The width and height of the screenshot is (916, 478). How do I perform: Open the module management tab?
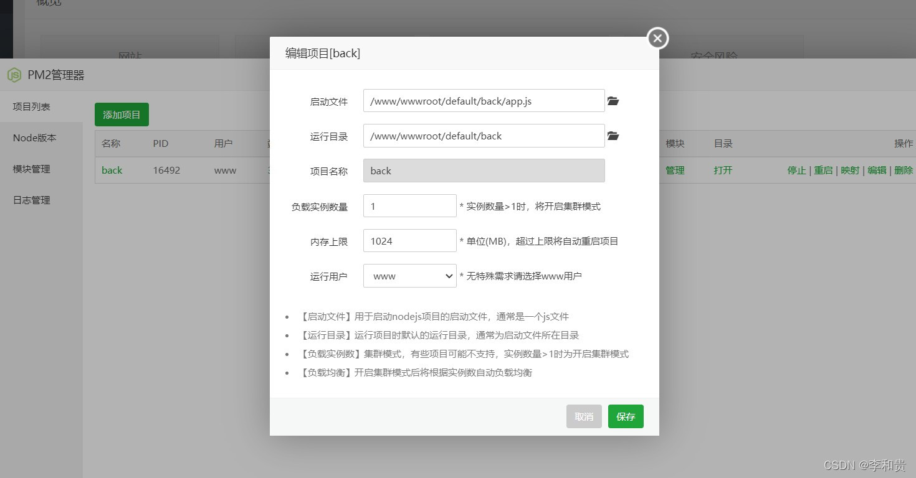[41, 169]
